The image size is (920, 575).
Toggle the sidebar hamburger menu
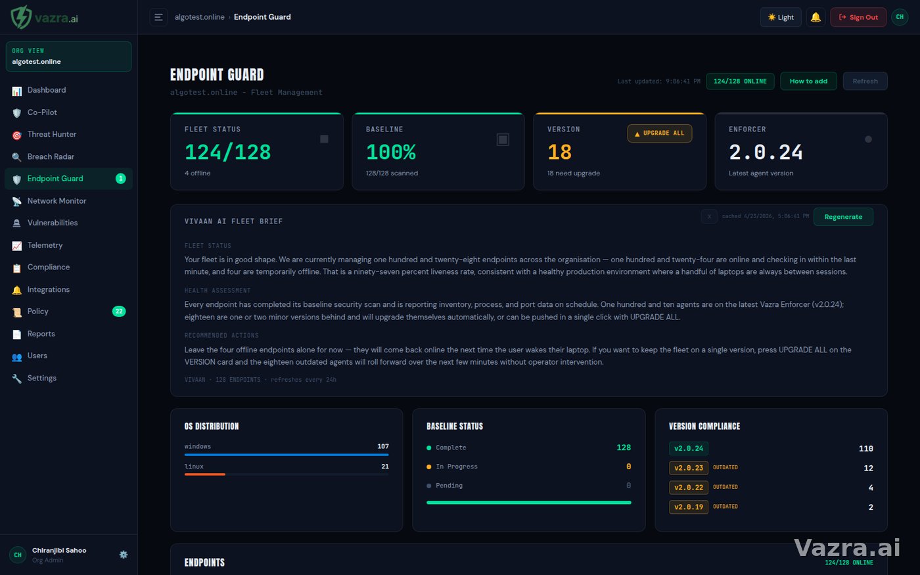(x=158, y=17)
